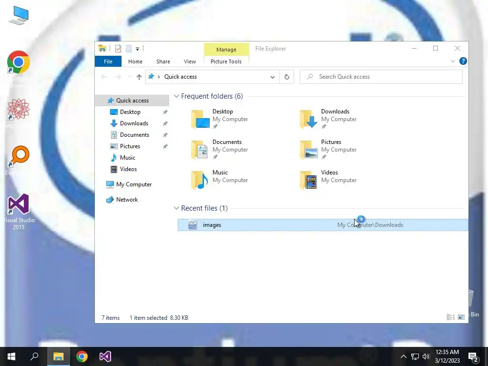
Task: Launch Visual Studio from the taskbar
Action: point(105,356)
